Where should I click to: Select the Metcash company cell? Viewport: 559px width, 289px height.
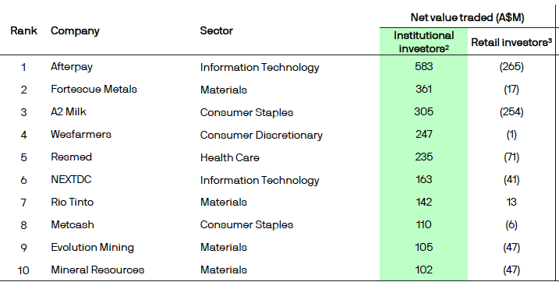73,225
